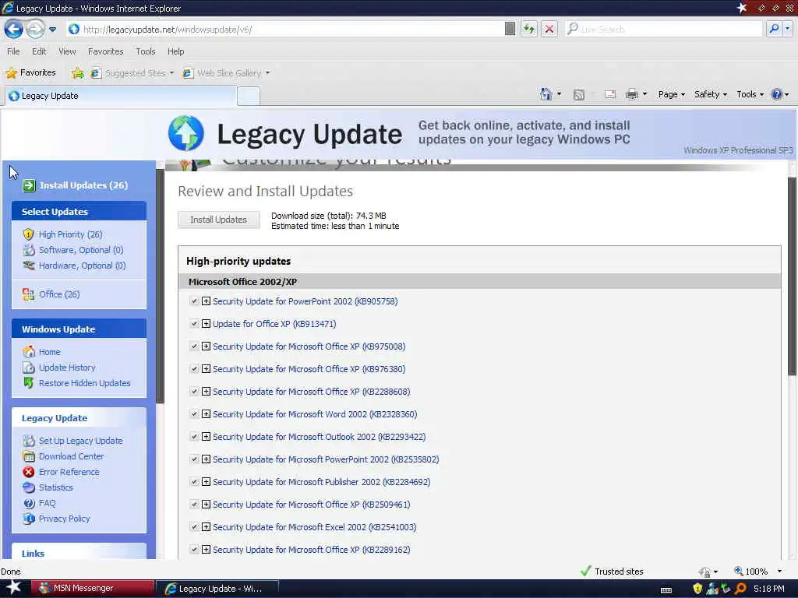
Task: Open the recent pages dropdown arrow
Action: click(52, 30)
